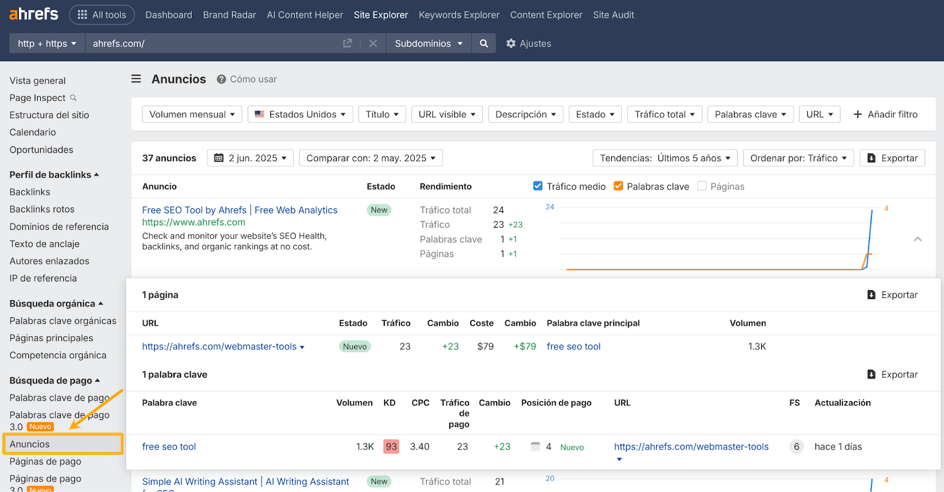
Task: Switch to Keywords Explorer
Action: click(x=459, y=15)
